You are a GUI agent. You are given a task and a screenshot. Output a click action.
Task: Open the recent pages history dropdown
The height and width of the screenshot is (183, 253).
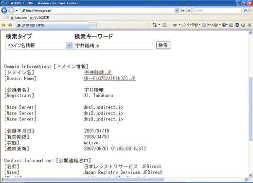[17, 11]
